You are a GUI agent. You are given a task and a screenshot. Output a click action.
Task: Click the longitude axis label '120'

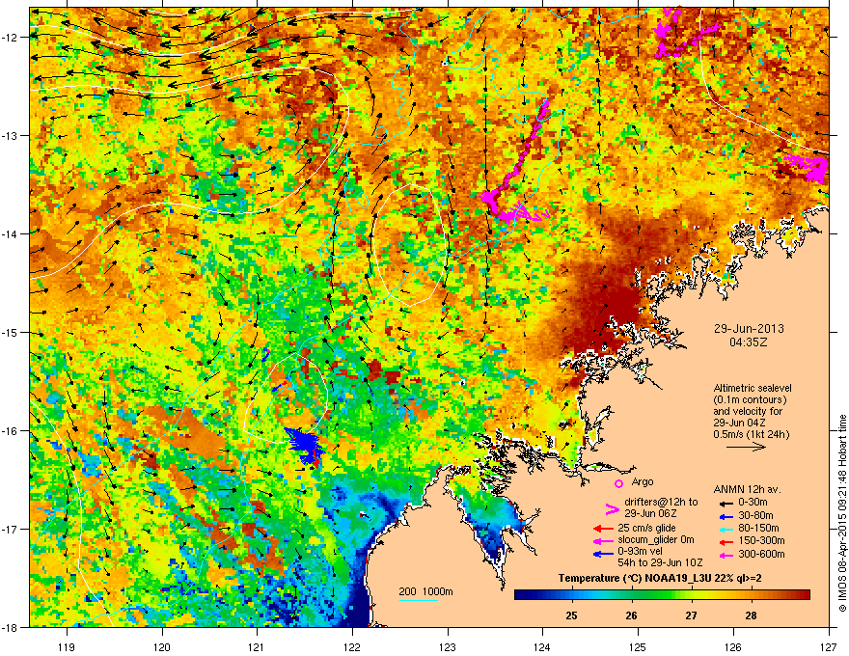click(162, 647)
